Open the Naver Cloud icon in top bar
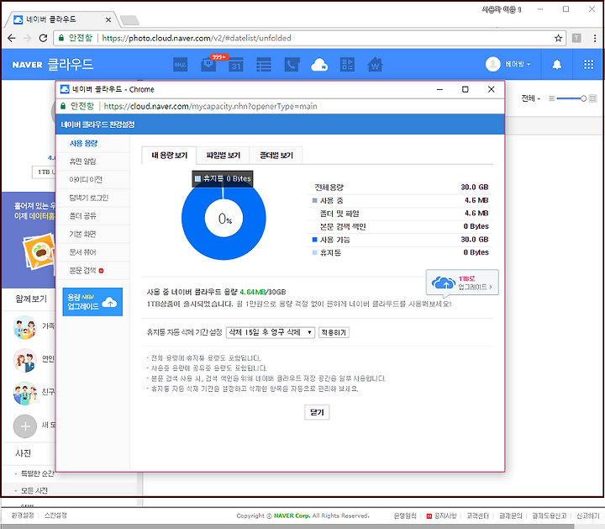The height and width of the screenshot is (529, 605). tap(319, 65)
